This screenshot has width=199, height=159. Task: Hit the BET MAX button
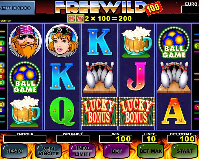(151, 151)
